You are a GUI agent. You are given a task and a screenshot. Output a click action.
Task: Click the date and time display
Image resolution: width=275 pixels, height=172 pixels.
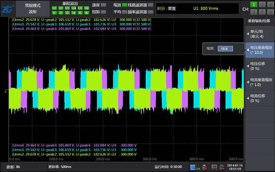pos(235,167)
